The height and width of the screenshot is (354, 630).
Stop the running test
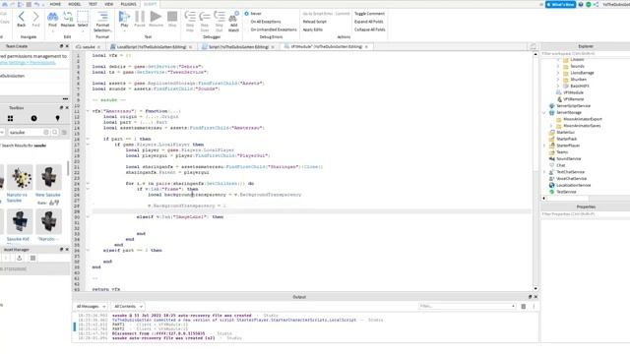172,20
